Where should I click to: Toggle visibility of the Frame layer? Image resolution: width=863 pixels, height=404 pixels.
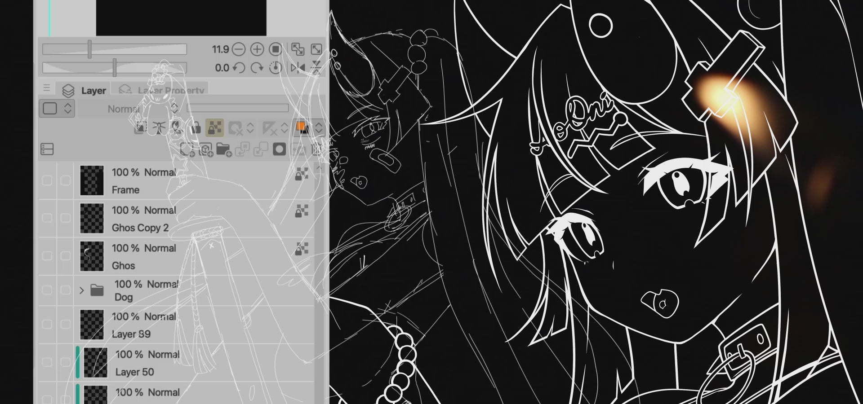[47, 180]
